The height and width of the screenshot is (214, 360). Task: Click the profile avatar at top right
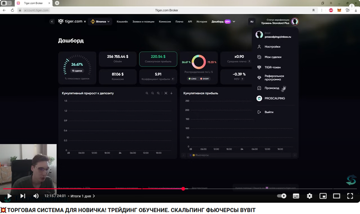coord(295,22)
